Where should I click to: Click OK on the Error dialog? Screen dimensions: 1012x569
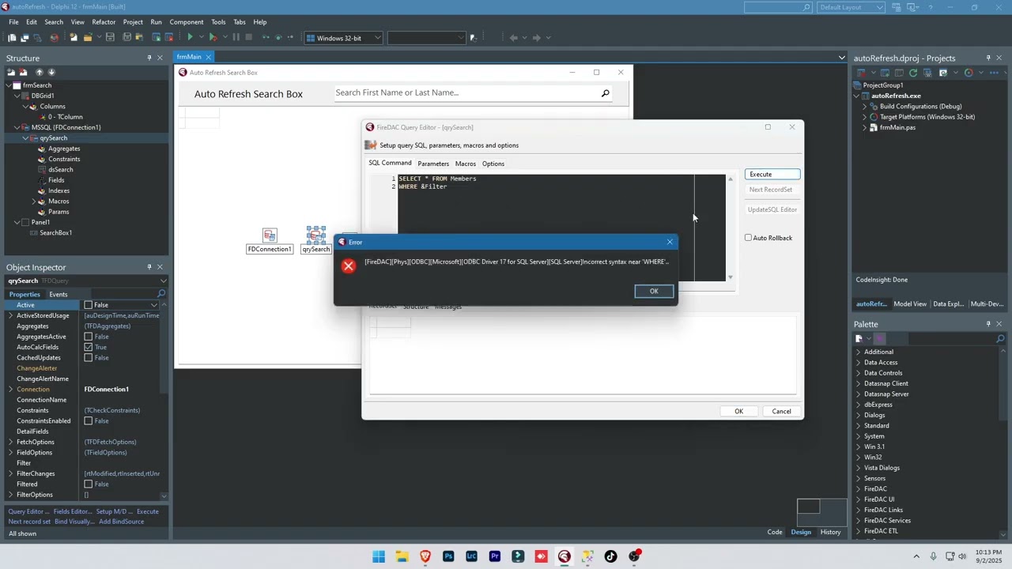click(x=654, y=292)
